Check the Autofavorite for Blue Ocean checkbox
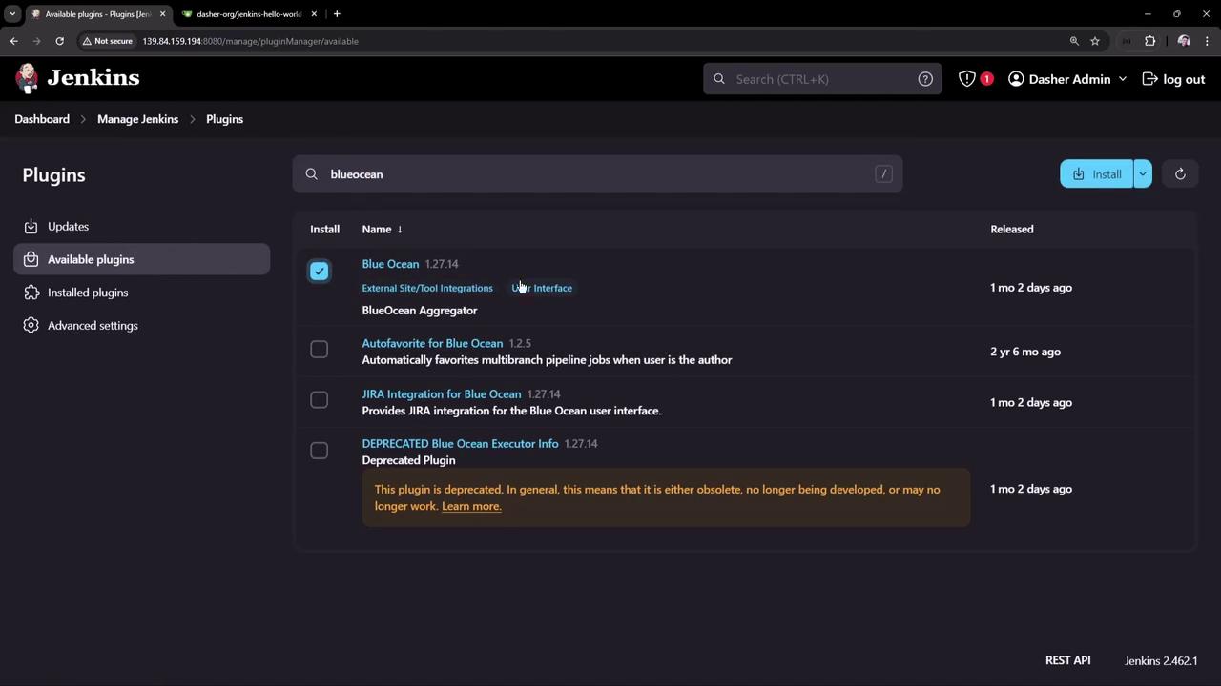Screen dimensions: 1221x686 tap(319, 350)
